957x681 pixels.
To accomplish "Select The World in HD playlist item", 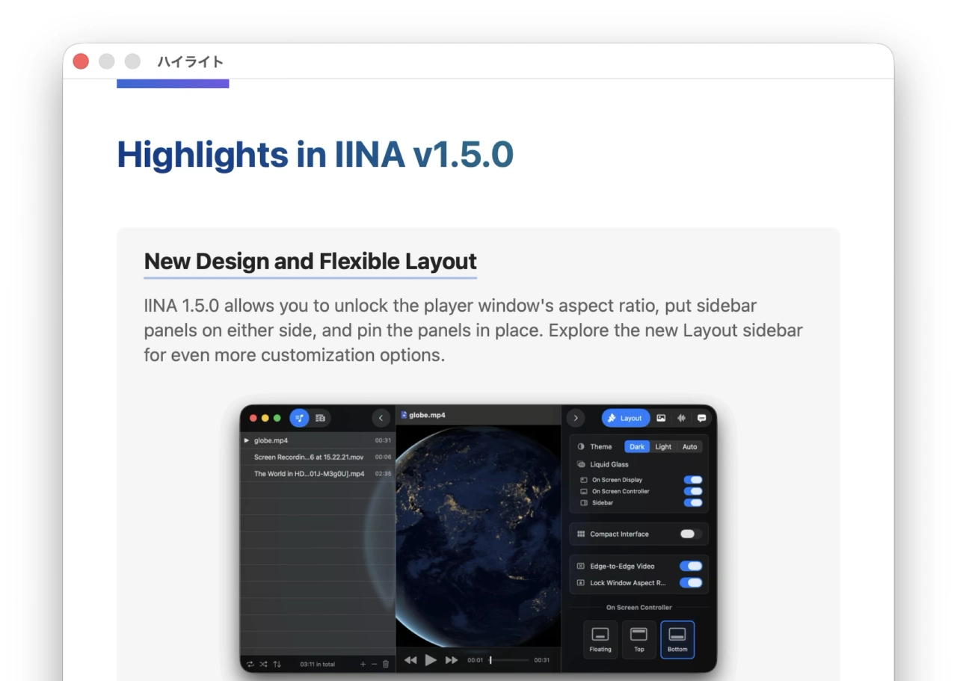I will coord(318,473).
